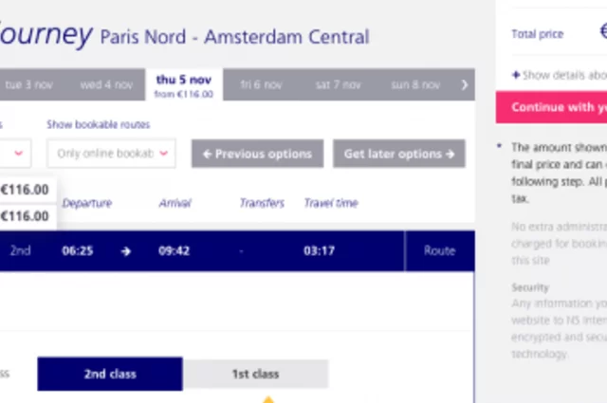Pick the second €116.00 dropdown option

[x=26, y=215]
